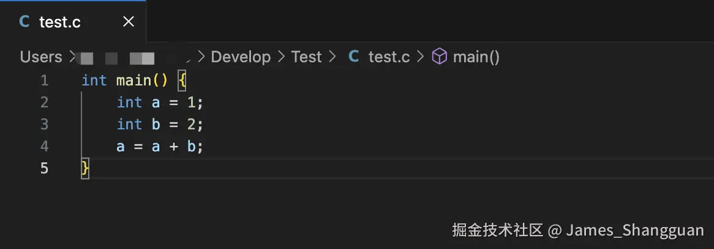The width and height of the screenshot is (714, 249).
Task: Expand the chevron after the test.c breadcrumb
Action: pyautogui.click(x=420, y=57)
